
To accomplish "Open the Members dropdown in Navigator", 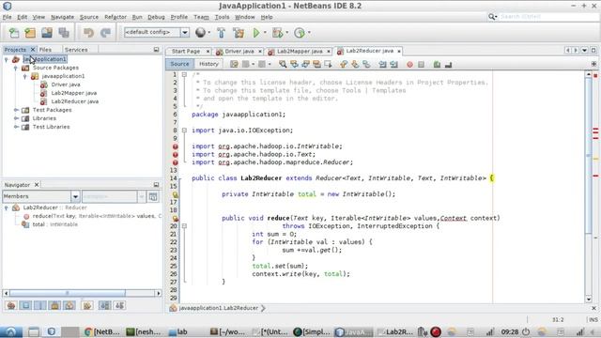I will pos(75,196).
